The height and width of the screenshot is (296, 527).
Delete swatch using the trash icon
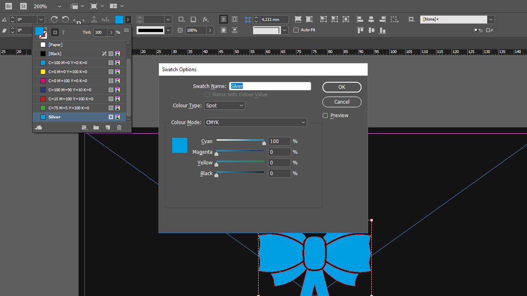(x=119, y=128)
